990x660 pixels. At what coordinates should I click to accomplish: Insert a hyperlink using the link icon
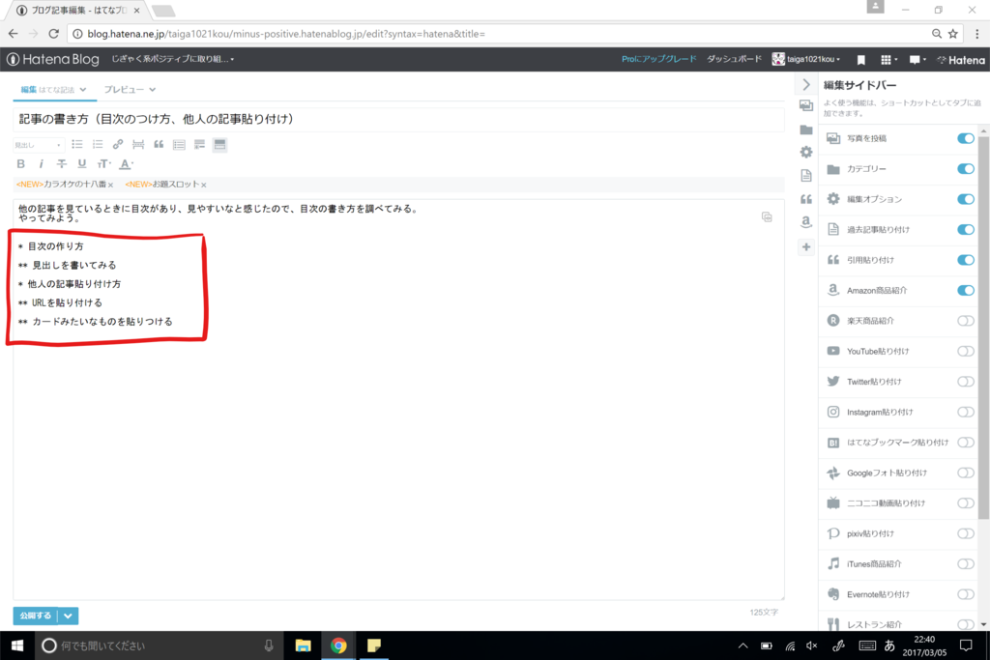tap(117, 144)
